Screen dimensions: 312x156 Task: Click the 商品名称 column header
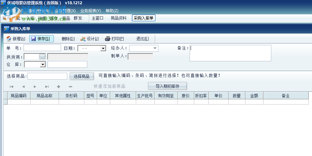[x=45, y=96]
